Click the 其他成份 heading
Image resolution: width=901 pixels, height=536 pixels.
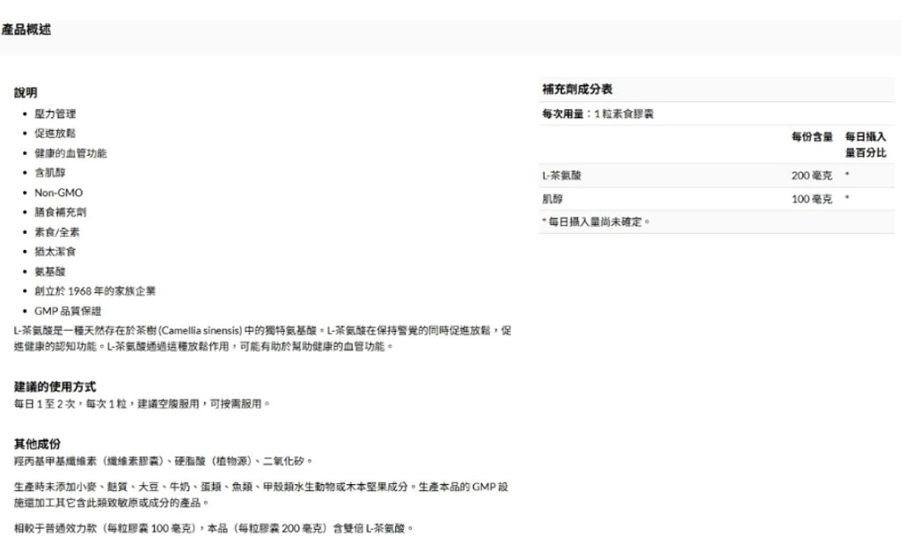click(x=38, y=443)
